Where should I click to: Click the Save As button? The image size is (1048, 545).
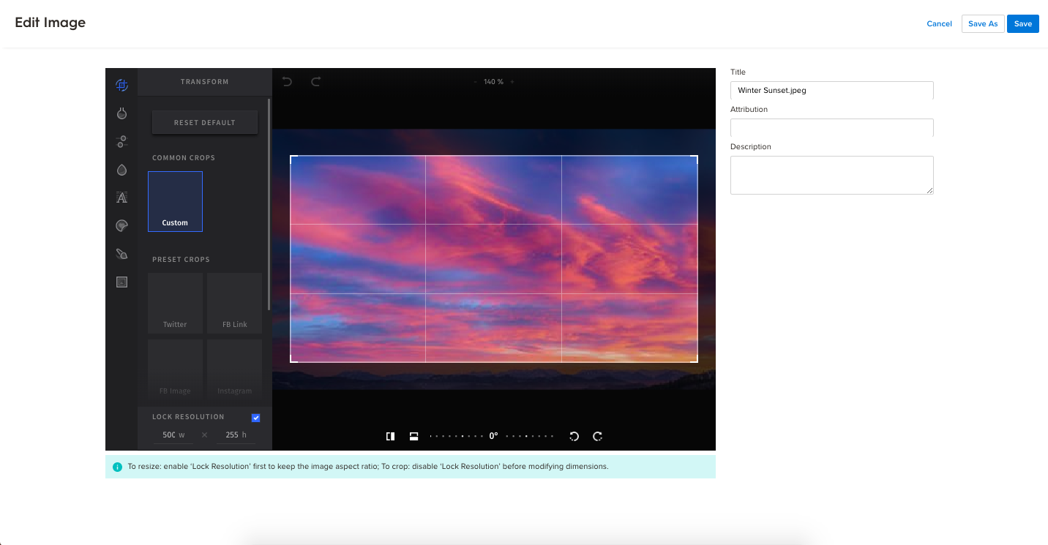(x=983, y=24)
